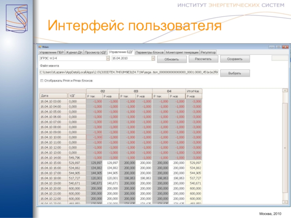Switch to the Журнал ДК tab
The height and width of the screenshot is (218, 291).
coord(74,52)
